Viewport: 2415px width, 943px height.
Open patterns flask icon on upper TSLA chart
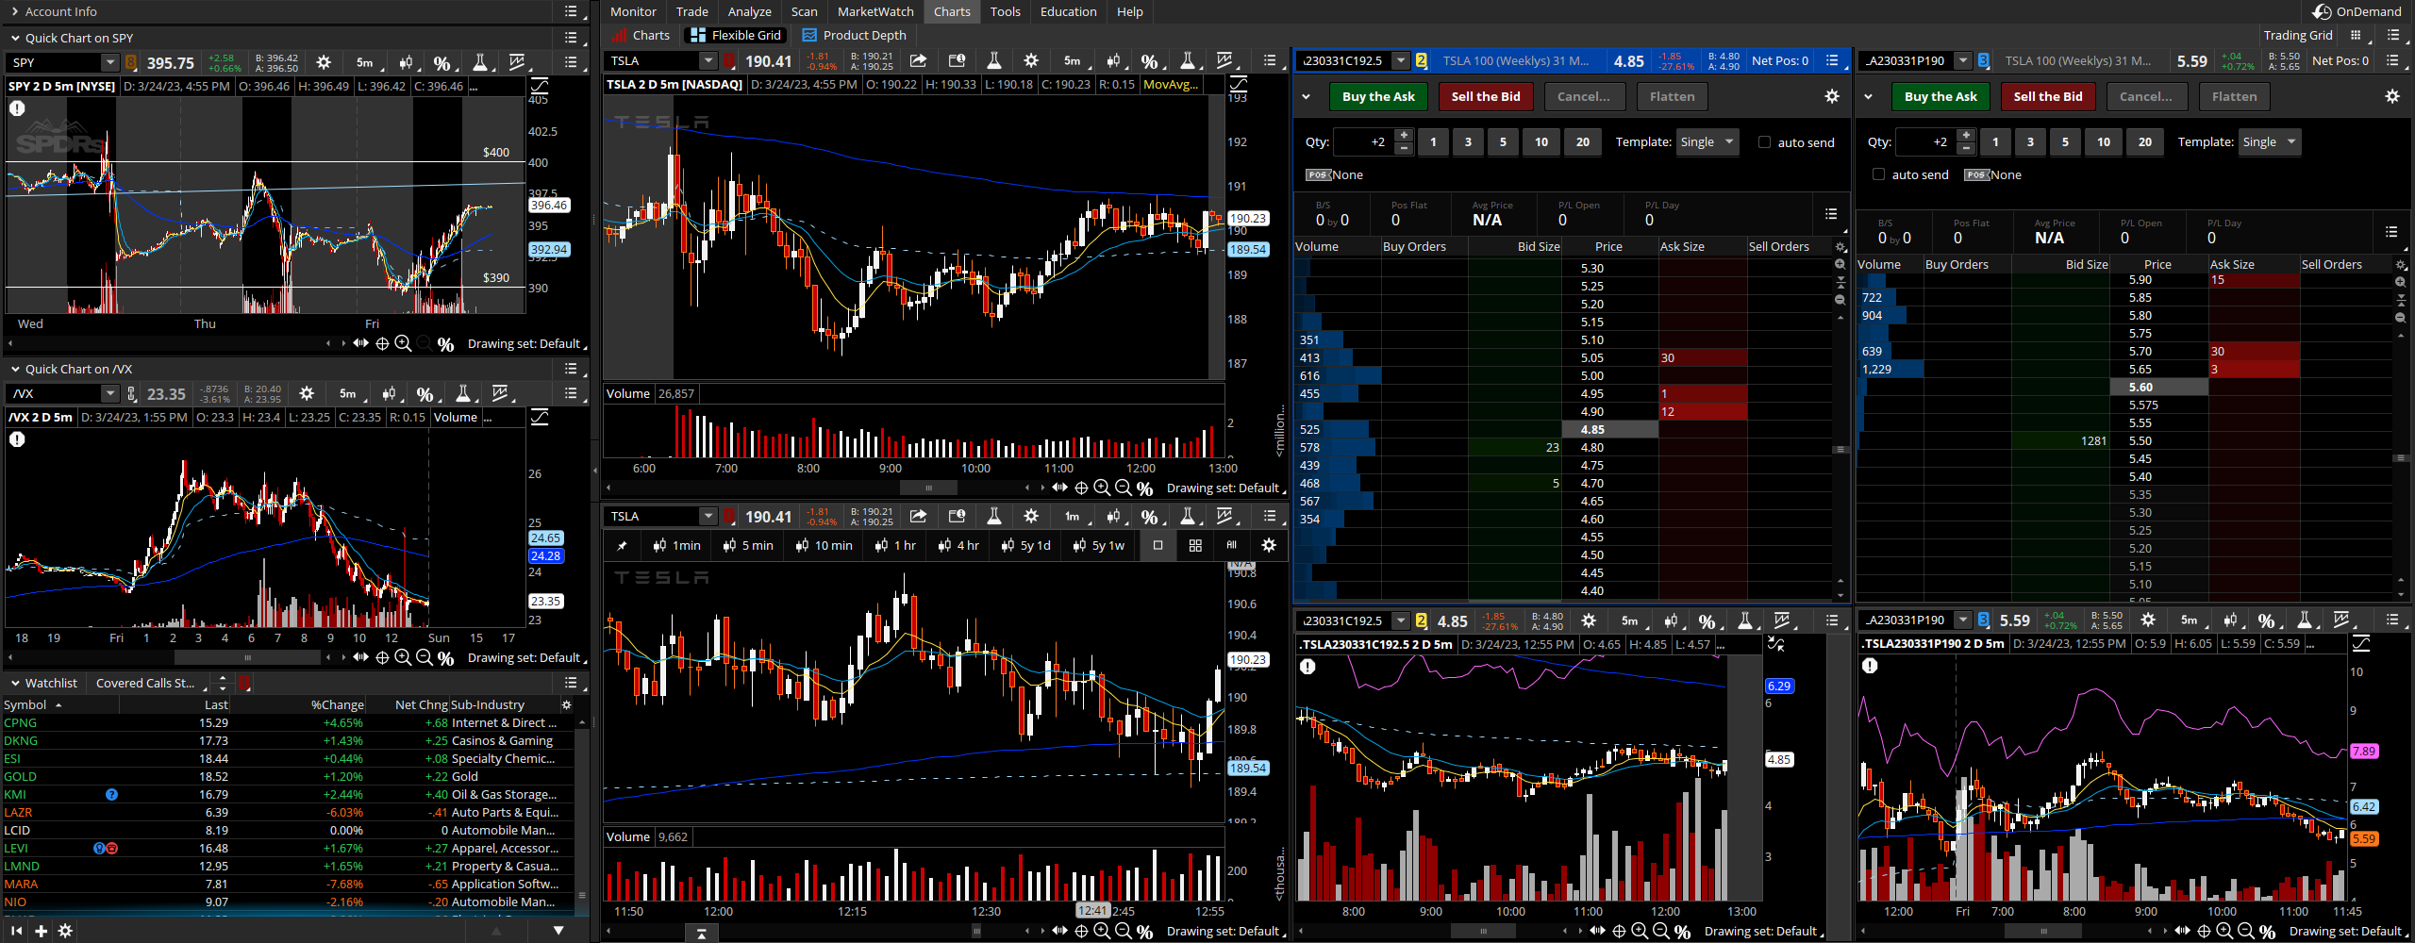[1188, 61]
